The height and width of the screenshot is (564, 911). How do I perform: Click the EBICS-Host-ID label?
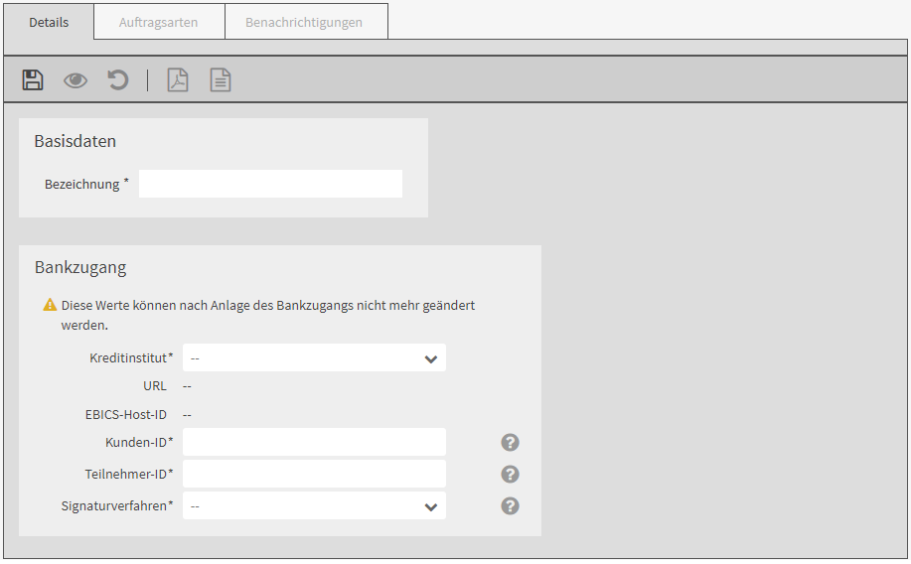125,415
